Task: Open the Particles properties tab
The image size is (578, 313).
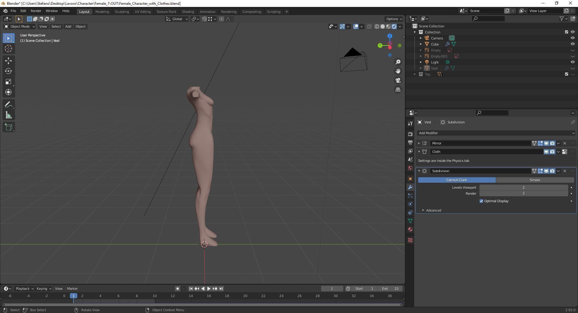Action: 410,196
